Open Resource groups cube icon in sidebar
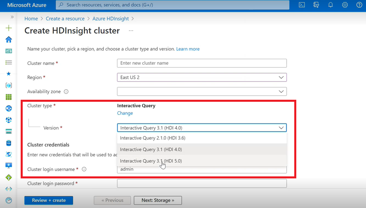The height and width of the screenshot is (208, 366). [9, 85]
